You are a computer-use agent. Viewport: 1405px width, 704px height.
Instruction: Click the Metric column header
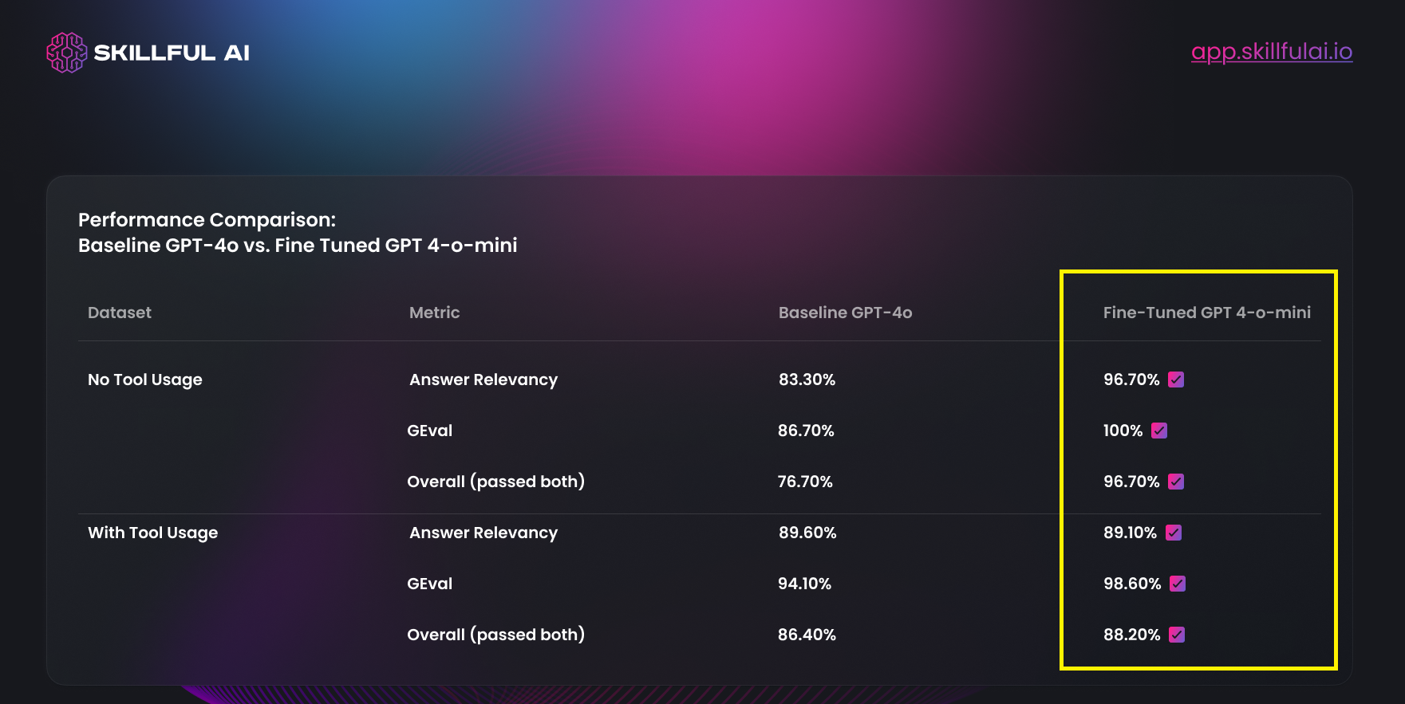(434, 313)
